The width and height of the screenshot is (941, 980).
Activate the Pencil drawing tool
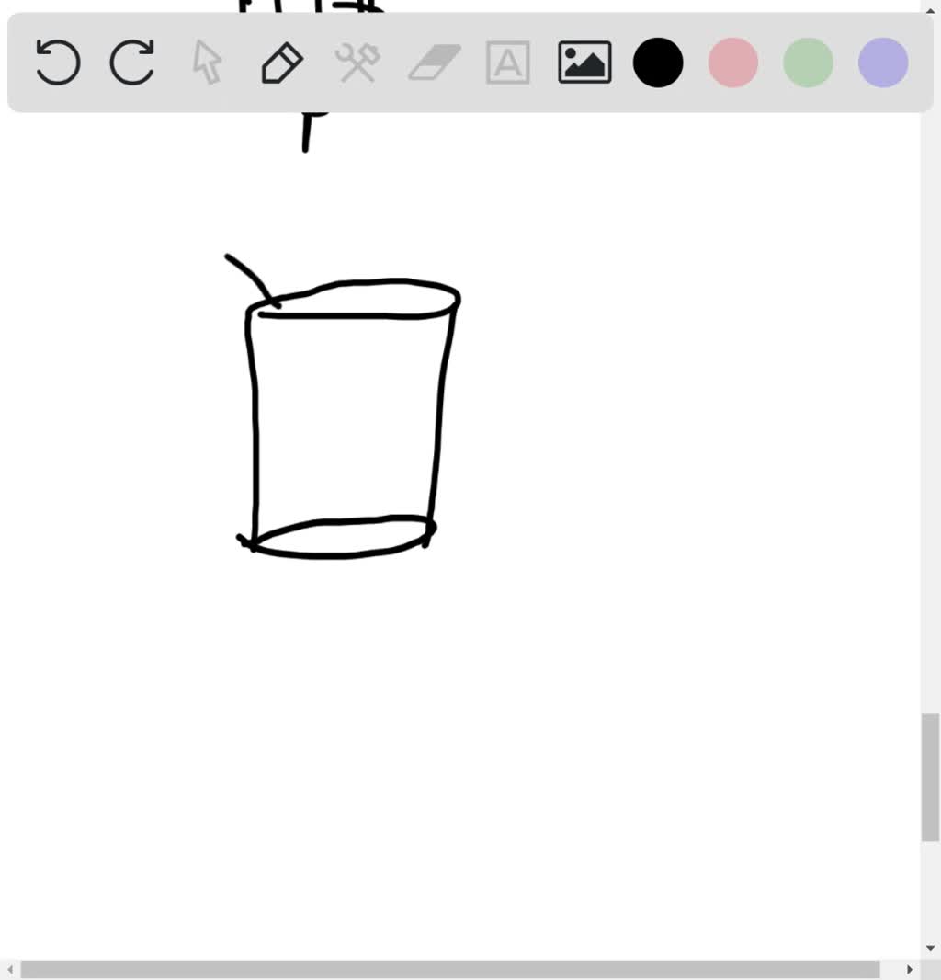coord(281,63)
